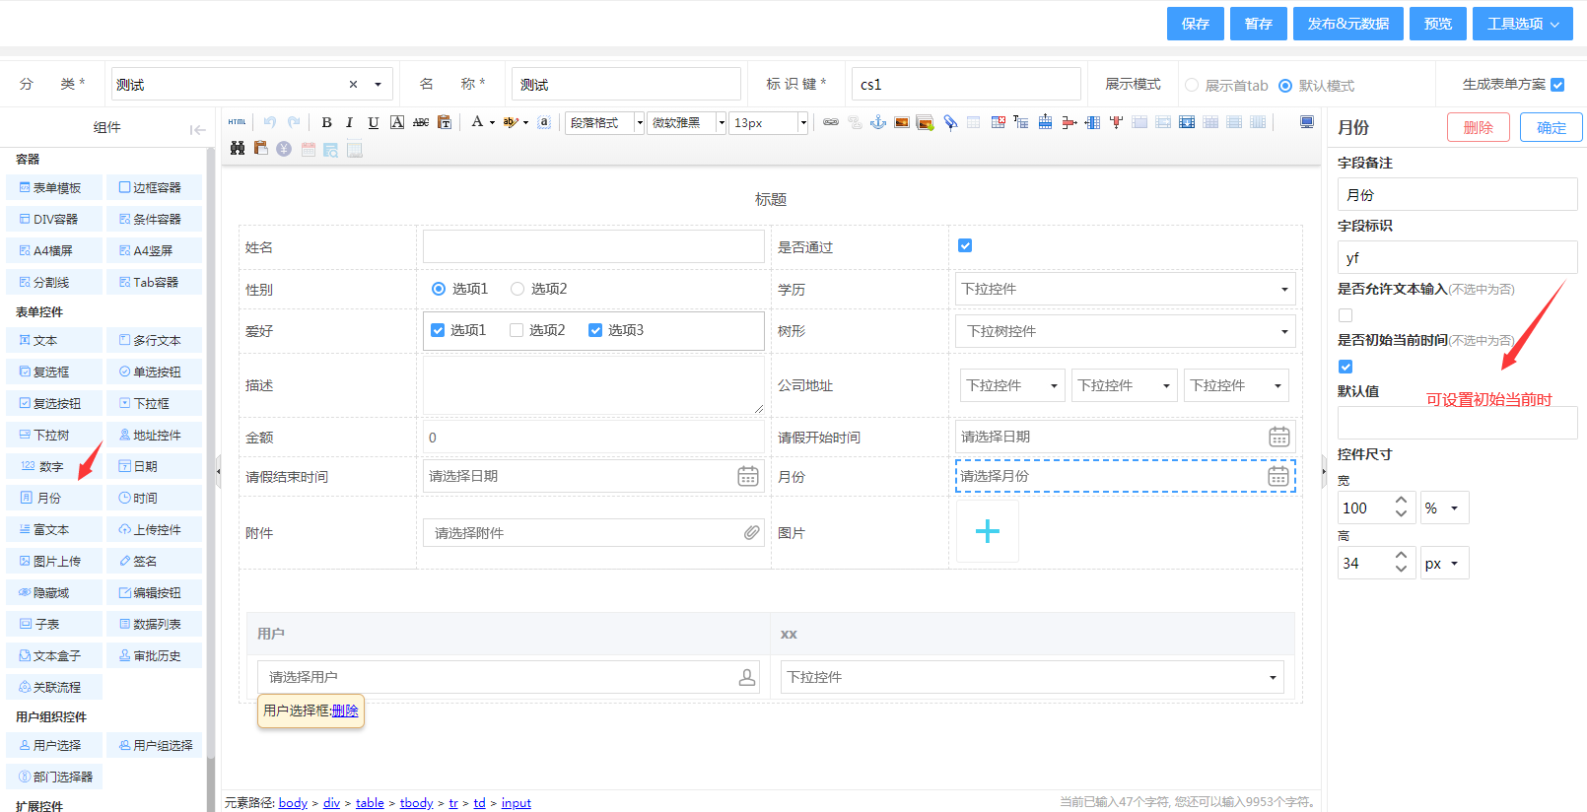
Task: Insert multiple images in editor
Action: tap(925, 122)
